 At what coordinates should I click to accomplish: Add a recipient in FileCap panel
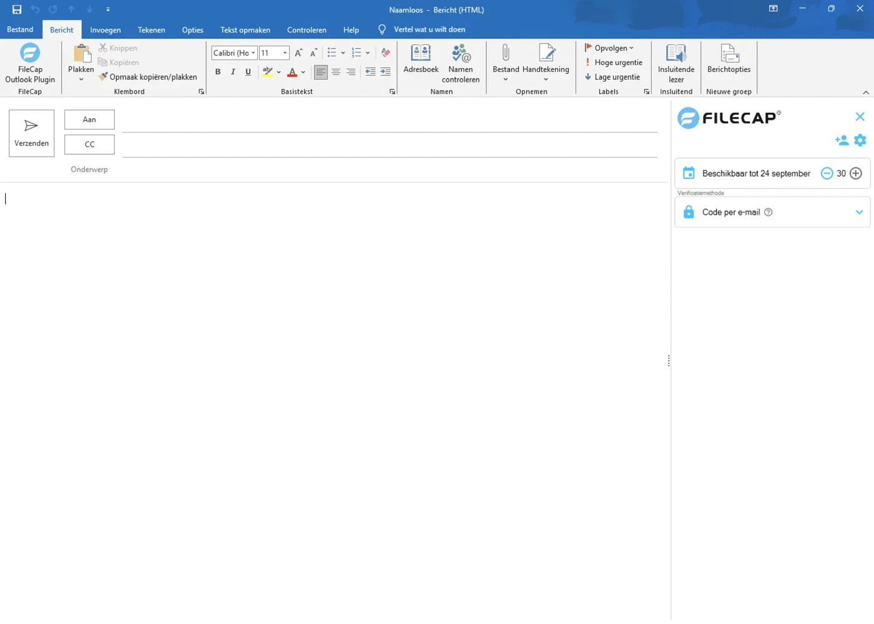pyautogui.click(x=842, y=140)
